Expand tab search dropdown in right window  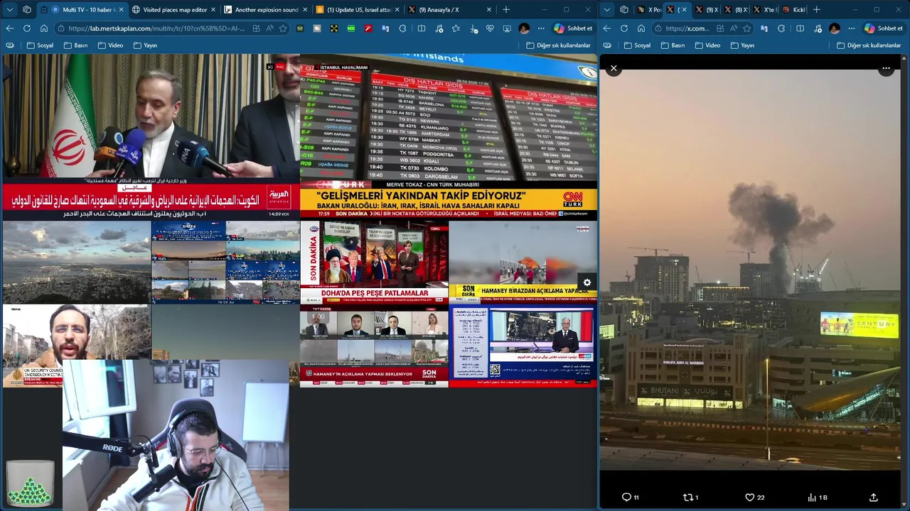606,10
